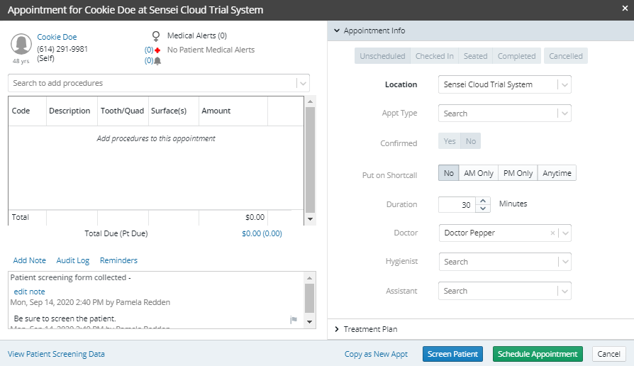Click the red medical cross alert icon

(157, 50)
